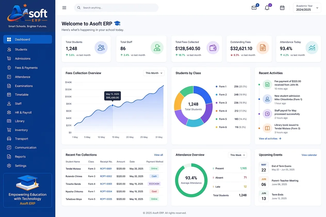Click the graduation cap illustration in sidebar

click(x=27, y=183)
